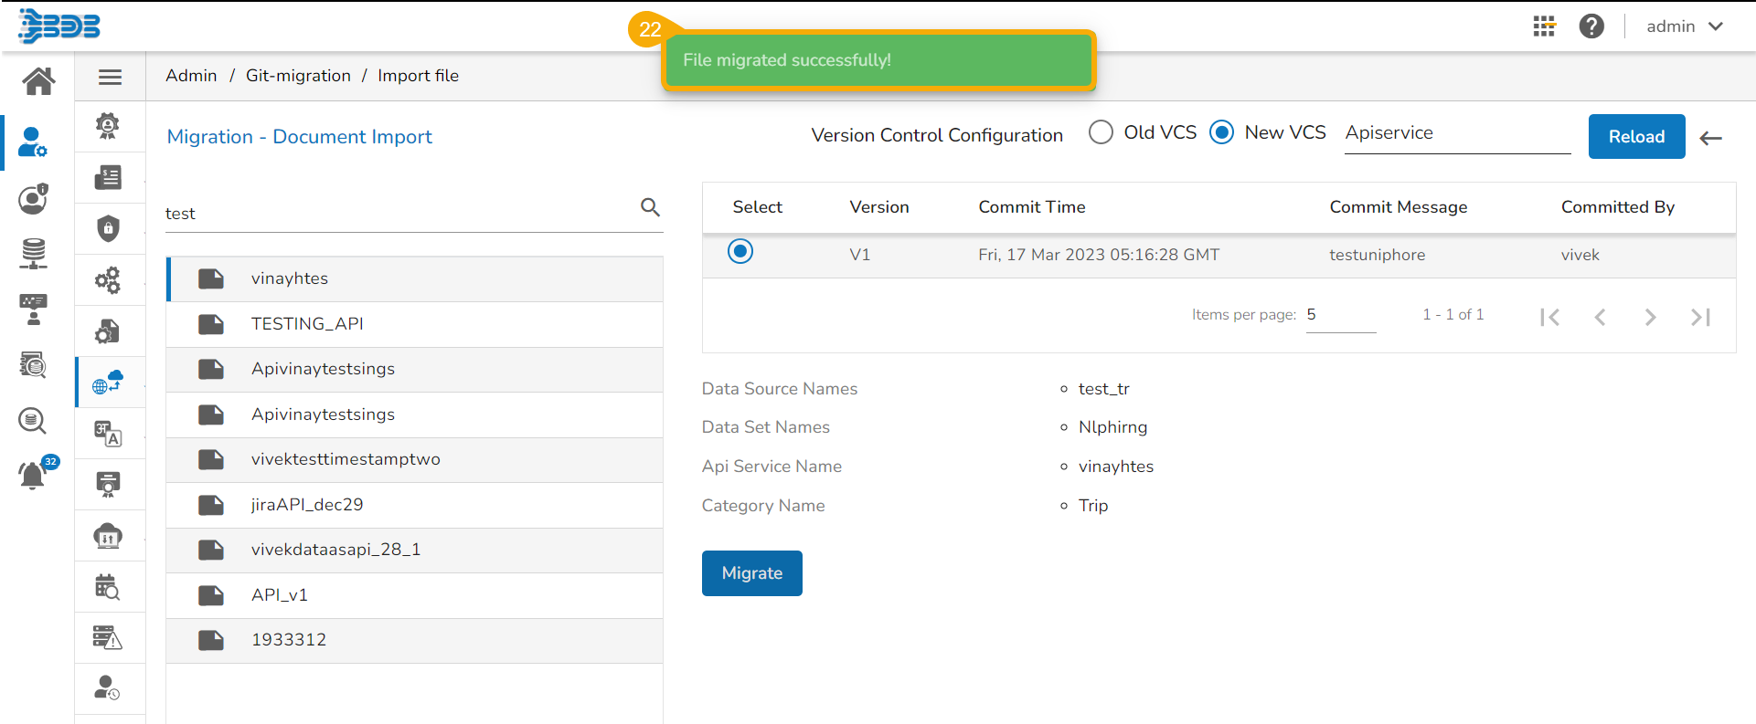The width and height of the screenshot is (1756, 724).
Task: Expand the admin user dropdown
Action: pyautogui.click(x=1684, y=26)
